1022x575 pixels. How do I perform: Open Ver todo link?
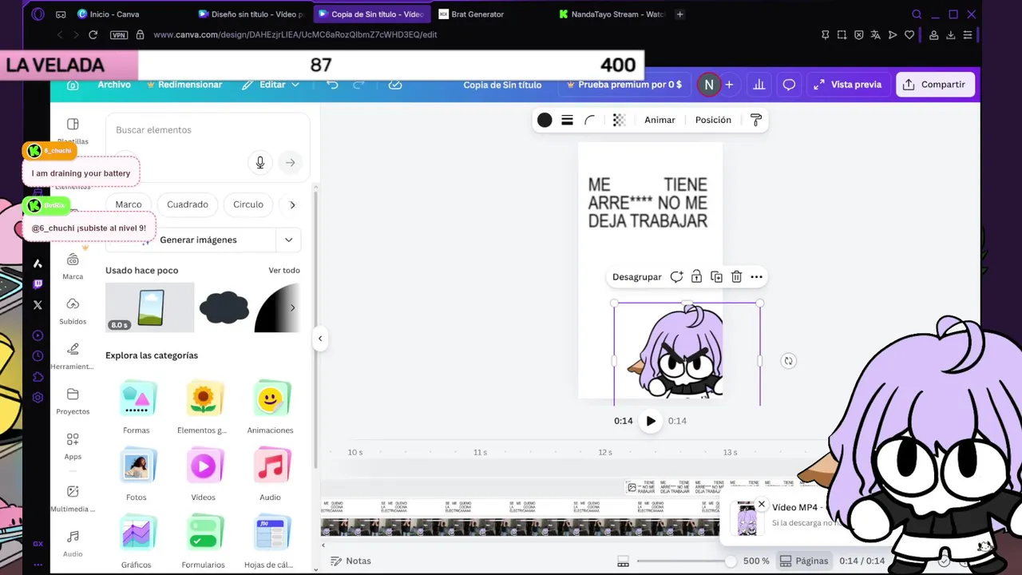(284, 271)
